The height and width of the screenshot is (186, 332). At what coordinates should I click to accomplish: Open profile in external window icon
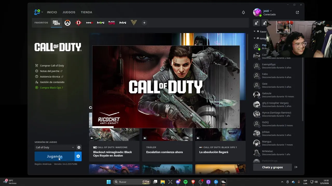pyautogui.click(x=297, y=12)
